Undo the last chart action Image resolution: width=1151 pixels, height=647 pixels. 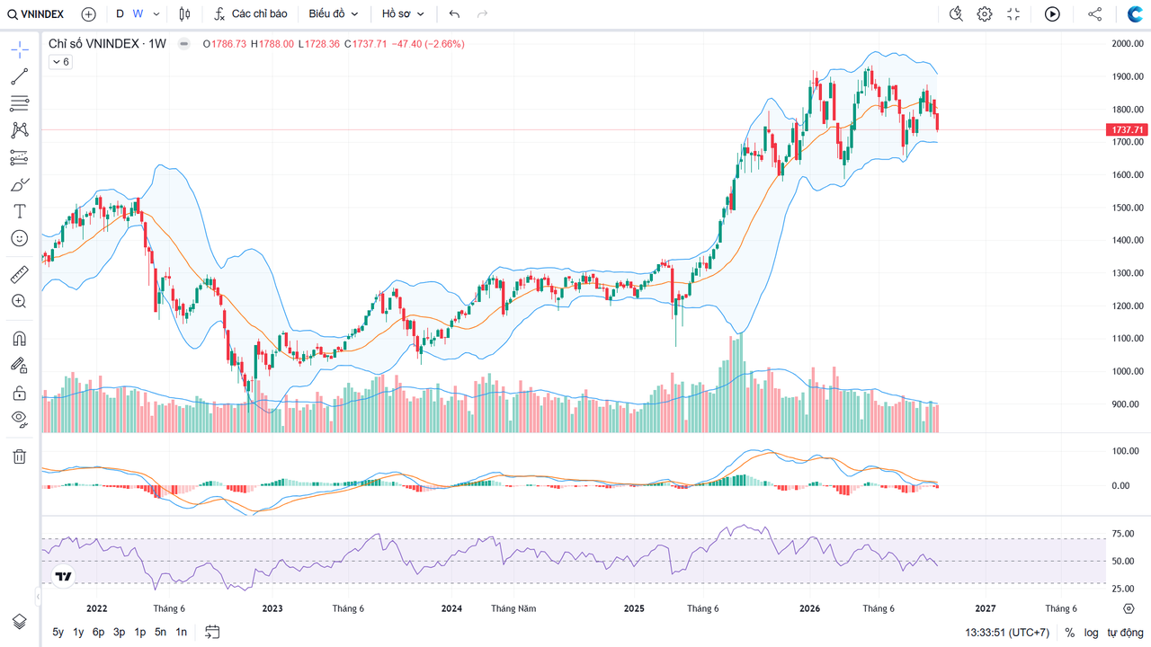click(x=454, y=14)
